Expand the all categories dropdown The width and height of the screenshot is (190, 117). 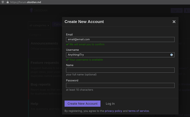tap(39, 25)
